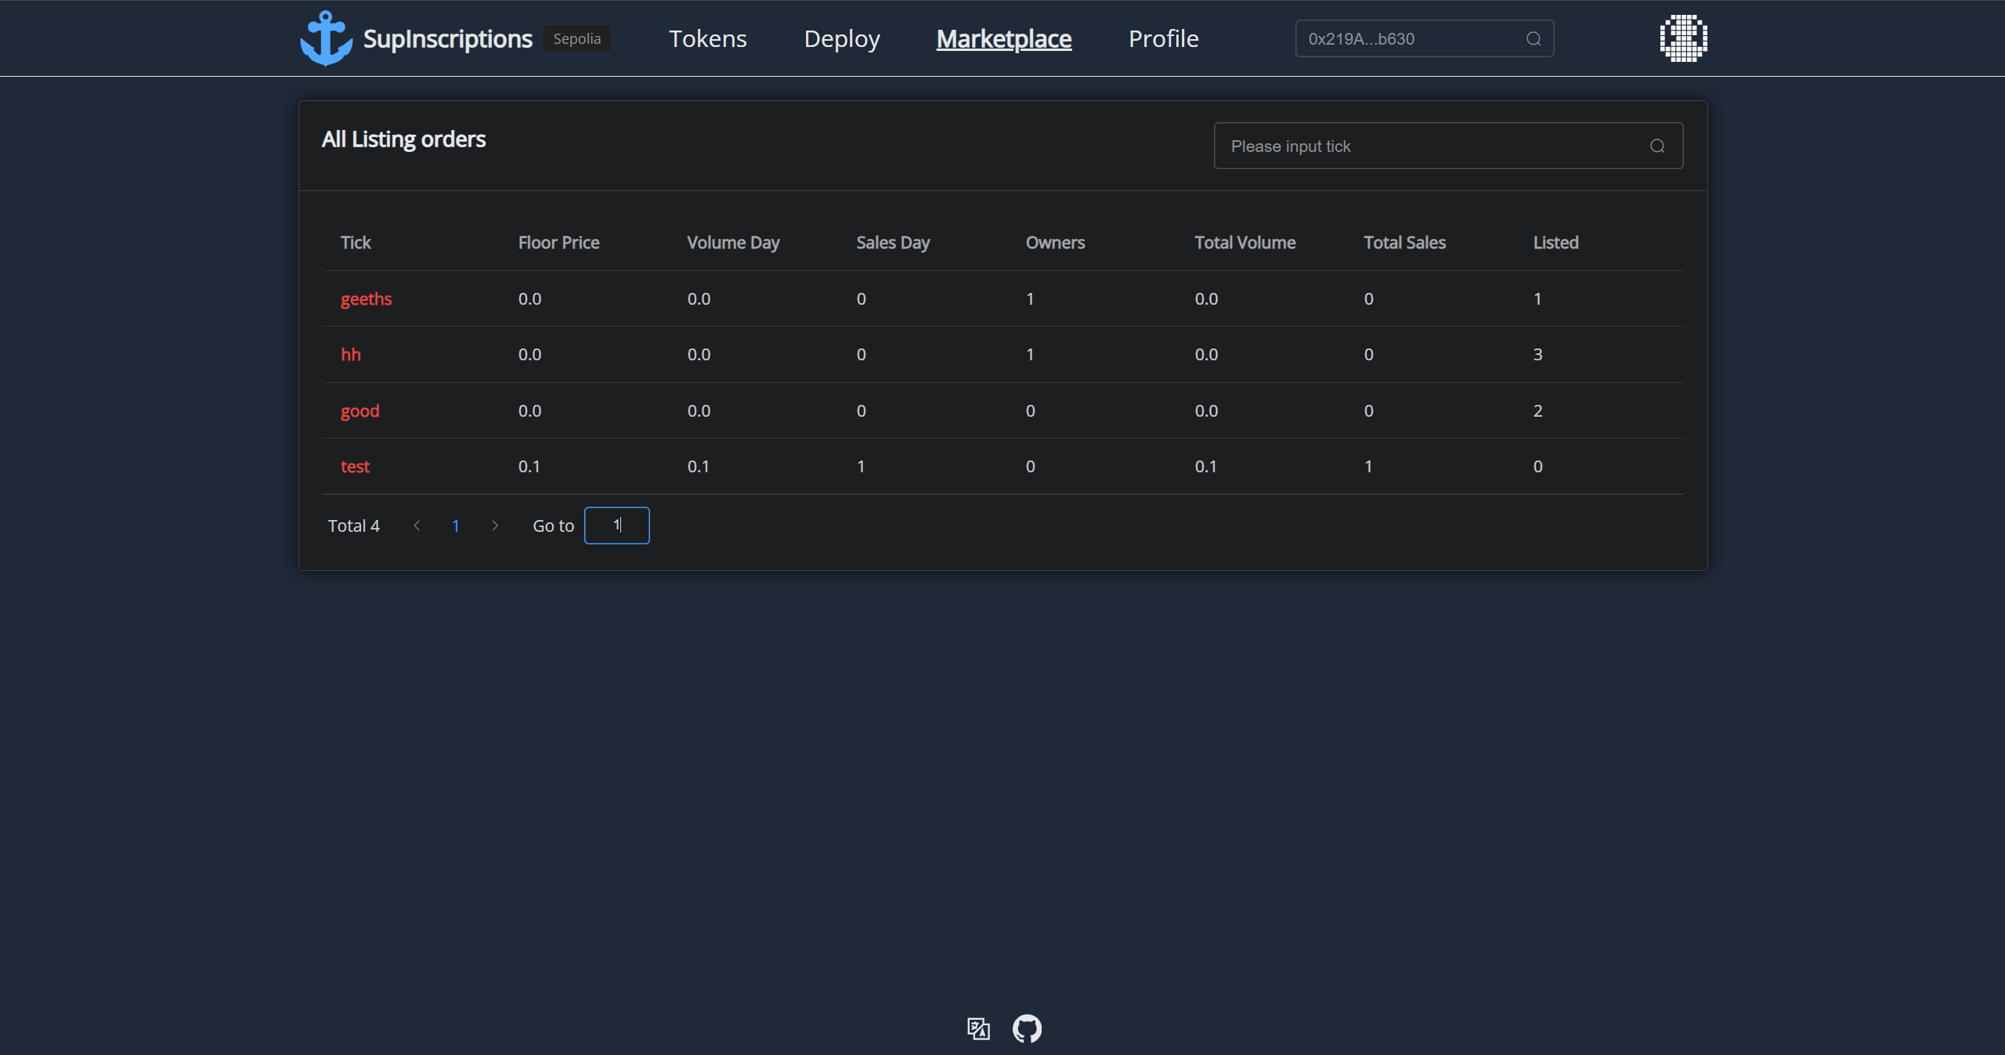Open the wallet avatar identicon
Screen dimensions: 2005x1055
pos(1683,38)
